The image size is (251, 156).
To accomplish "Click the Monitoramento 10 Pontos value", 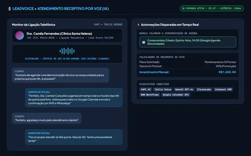I will [220, 62].
